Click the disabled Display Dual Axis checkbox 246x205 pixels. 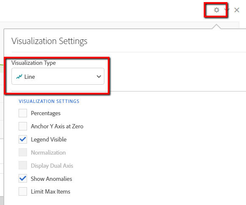click(x=23, y=165)
